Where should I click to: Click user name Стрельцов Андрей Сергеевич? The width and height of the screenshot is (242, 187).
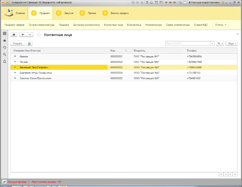[204, 3]
